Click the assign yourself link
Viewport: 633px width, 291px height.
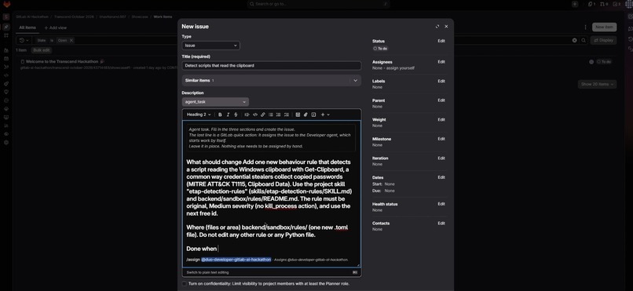400,68
